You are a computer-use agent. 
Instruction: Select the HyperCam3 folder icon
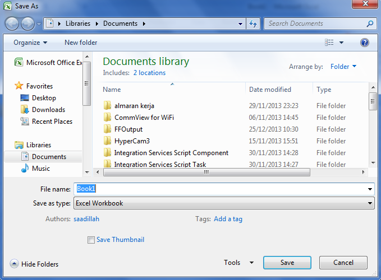(x=107, y=141)
